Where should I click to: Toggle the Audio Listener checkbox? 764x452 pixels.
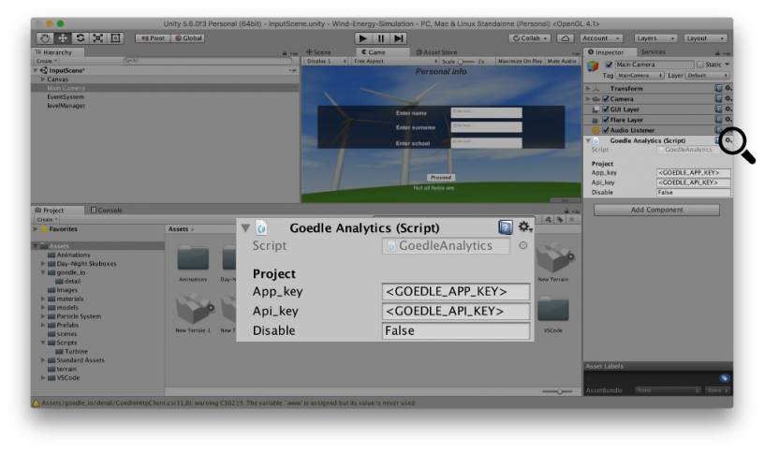tap(606, 130)
